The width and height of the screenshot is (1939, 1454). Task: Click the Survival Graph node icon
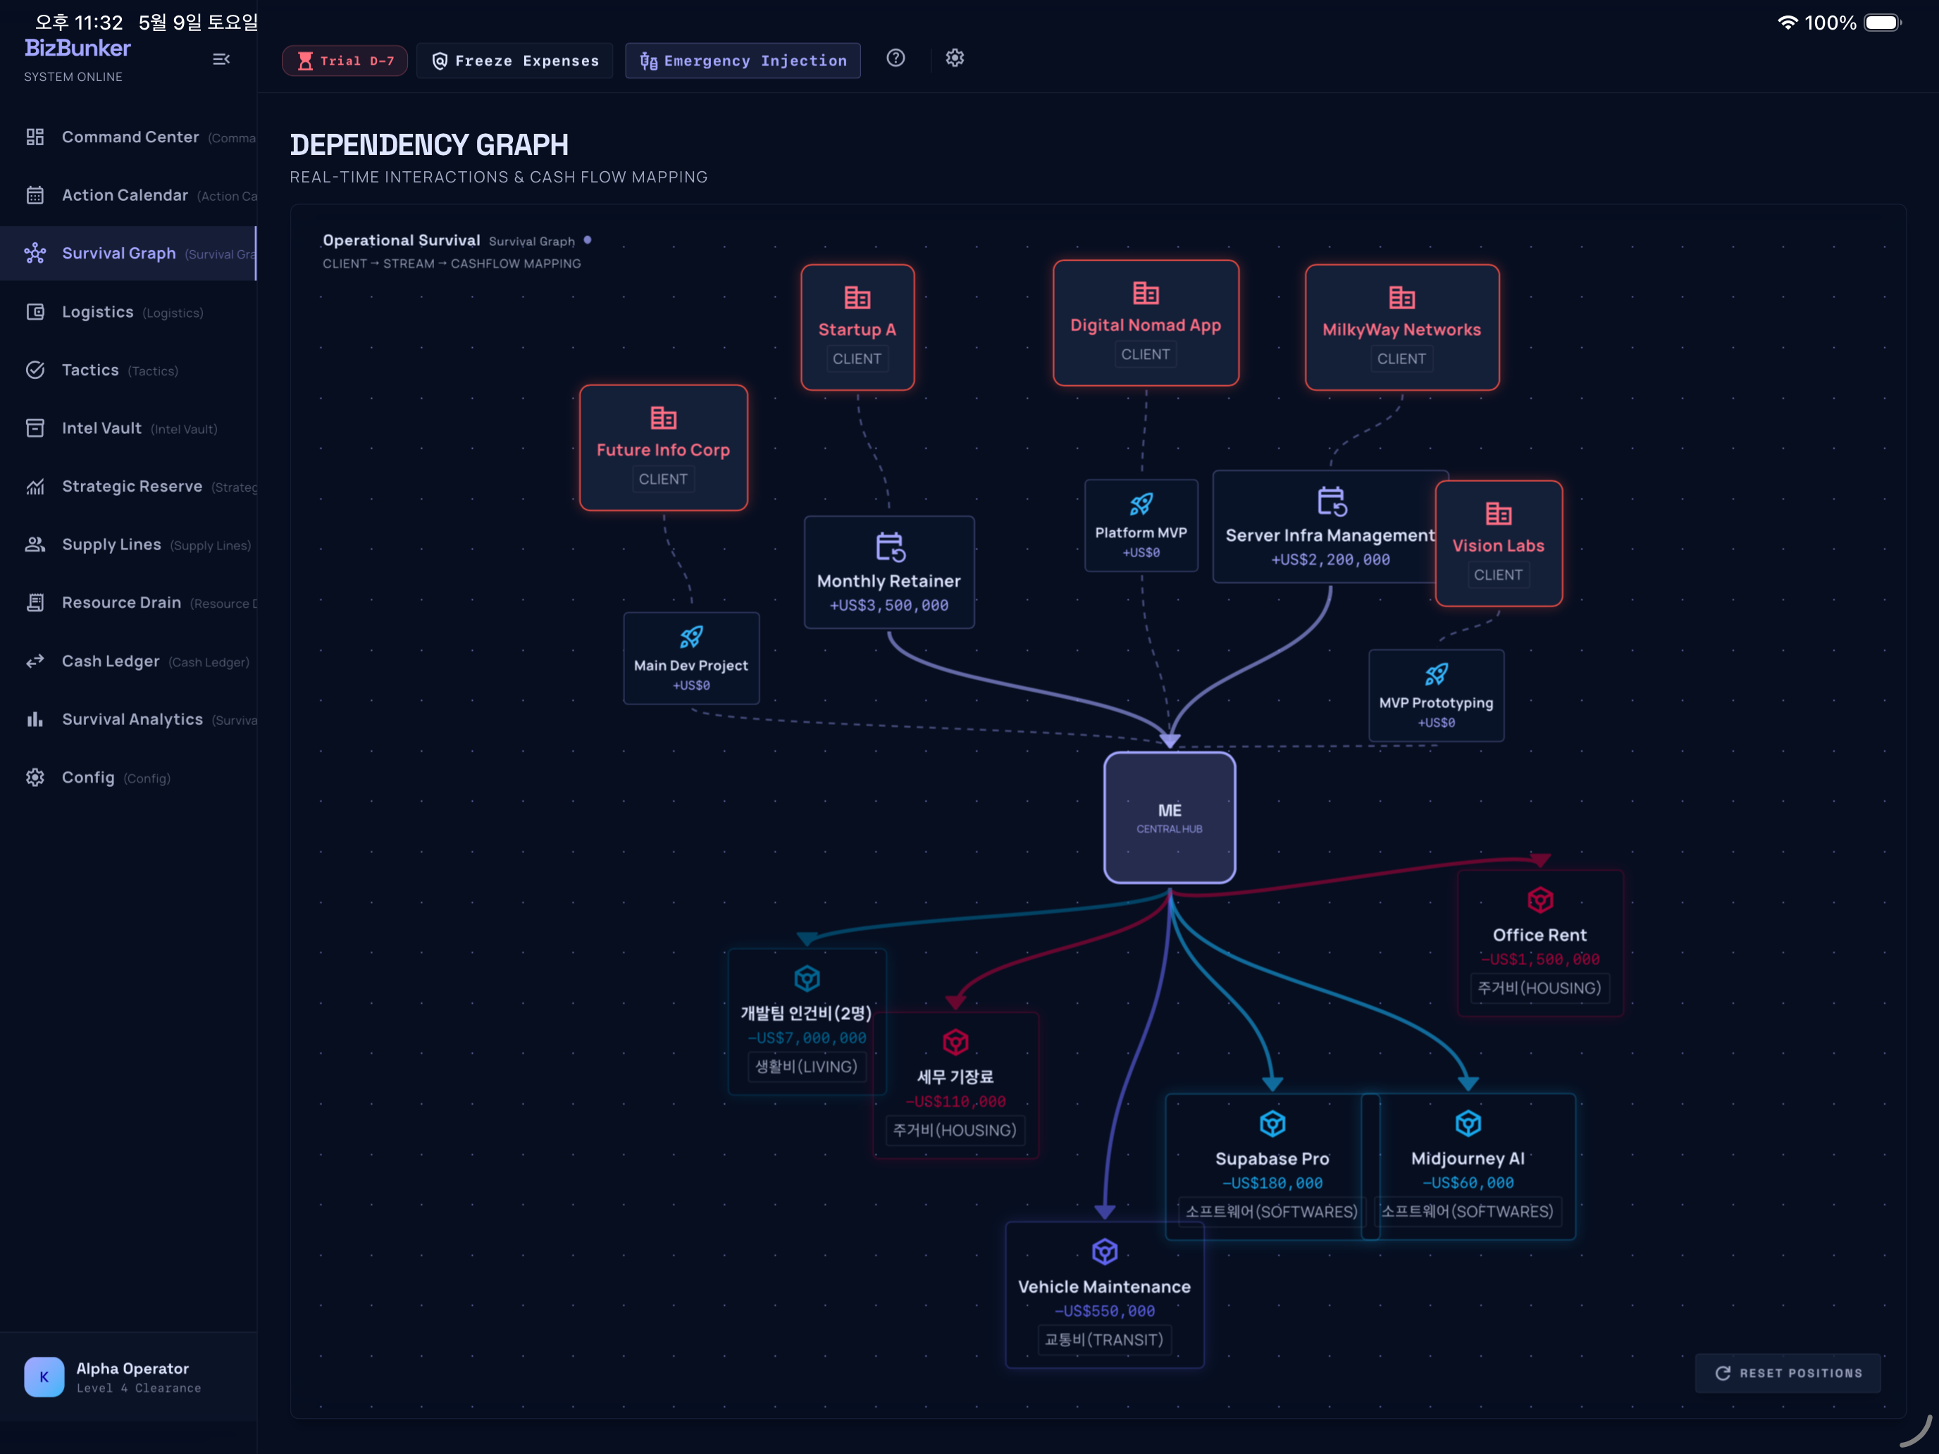click(35, 254)
